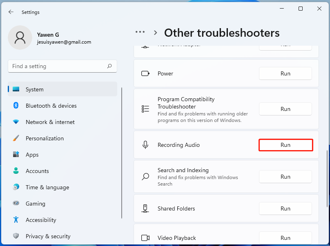Click the Settings window title text
330x246 pixels.
coord(31,12)
